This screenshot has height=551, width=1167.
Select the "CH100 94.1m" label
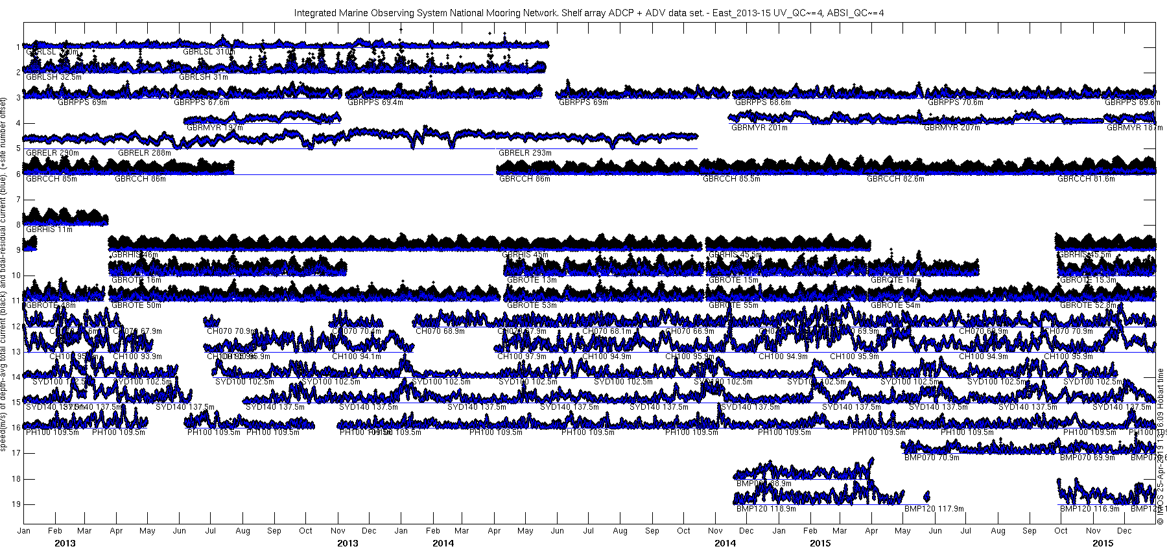pyautogui.click(x=357, y=357)
